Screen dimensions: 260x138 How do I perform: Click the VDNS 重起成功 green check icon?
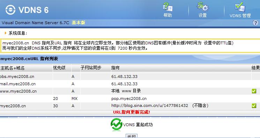117,124
